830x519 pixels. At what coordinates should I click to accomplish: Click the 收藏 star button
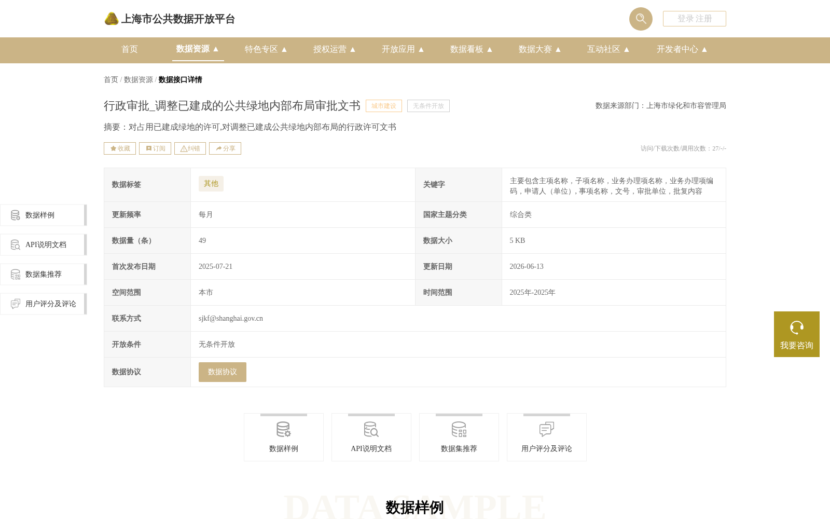click(120, 148)
